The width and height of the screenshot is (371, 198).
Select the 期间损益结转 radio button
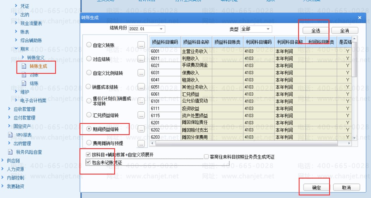tap(89, 129)
